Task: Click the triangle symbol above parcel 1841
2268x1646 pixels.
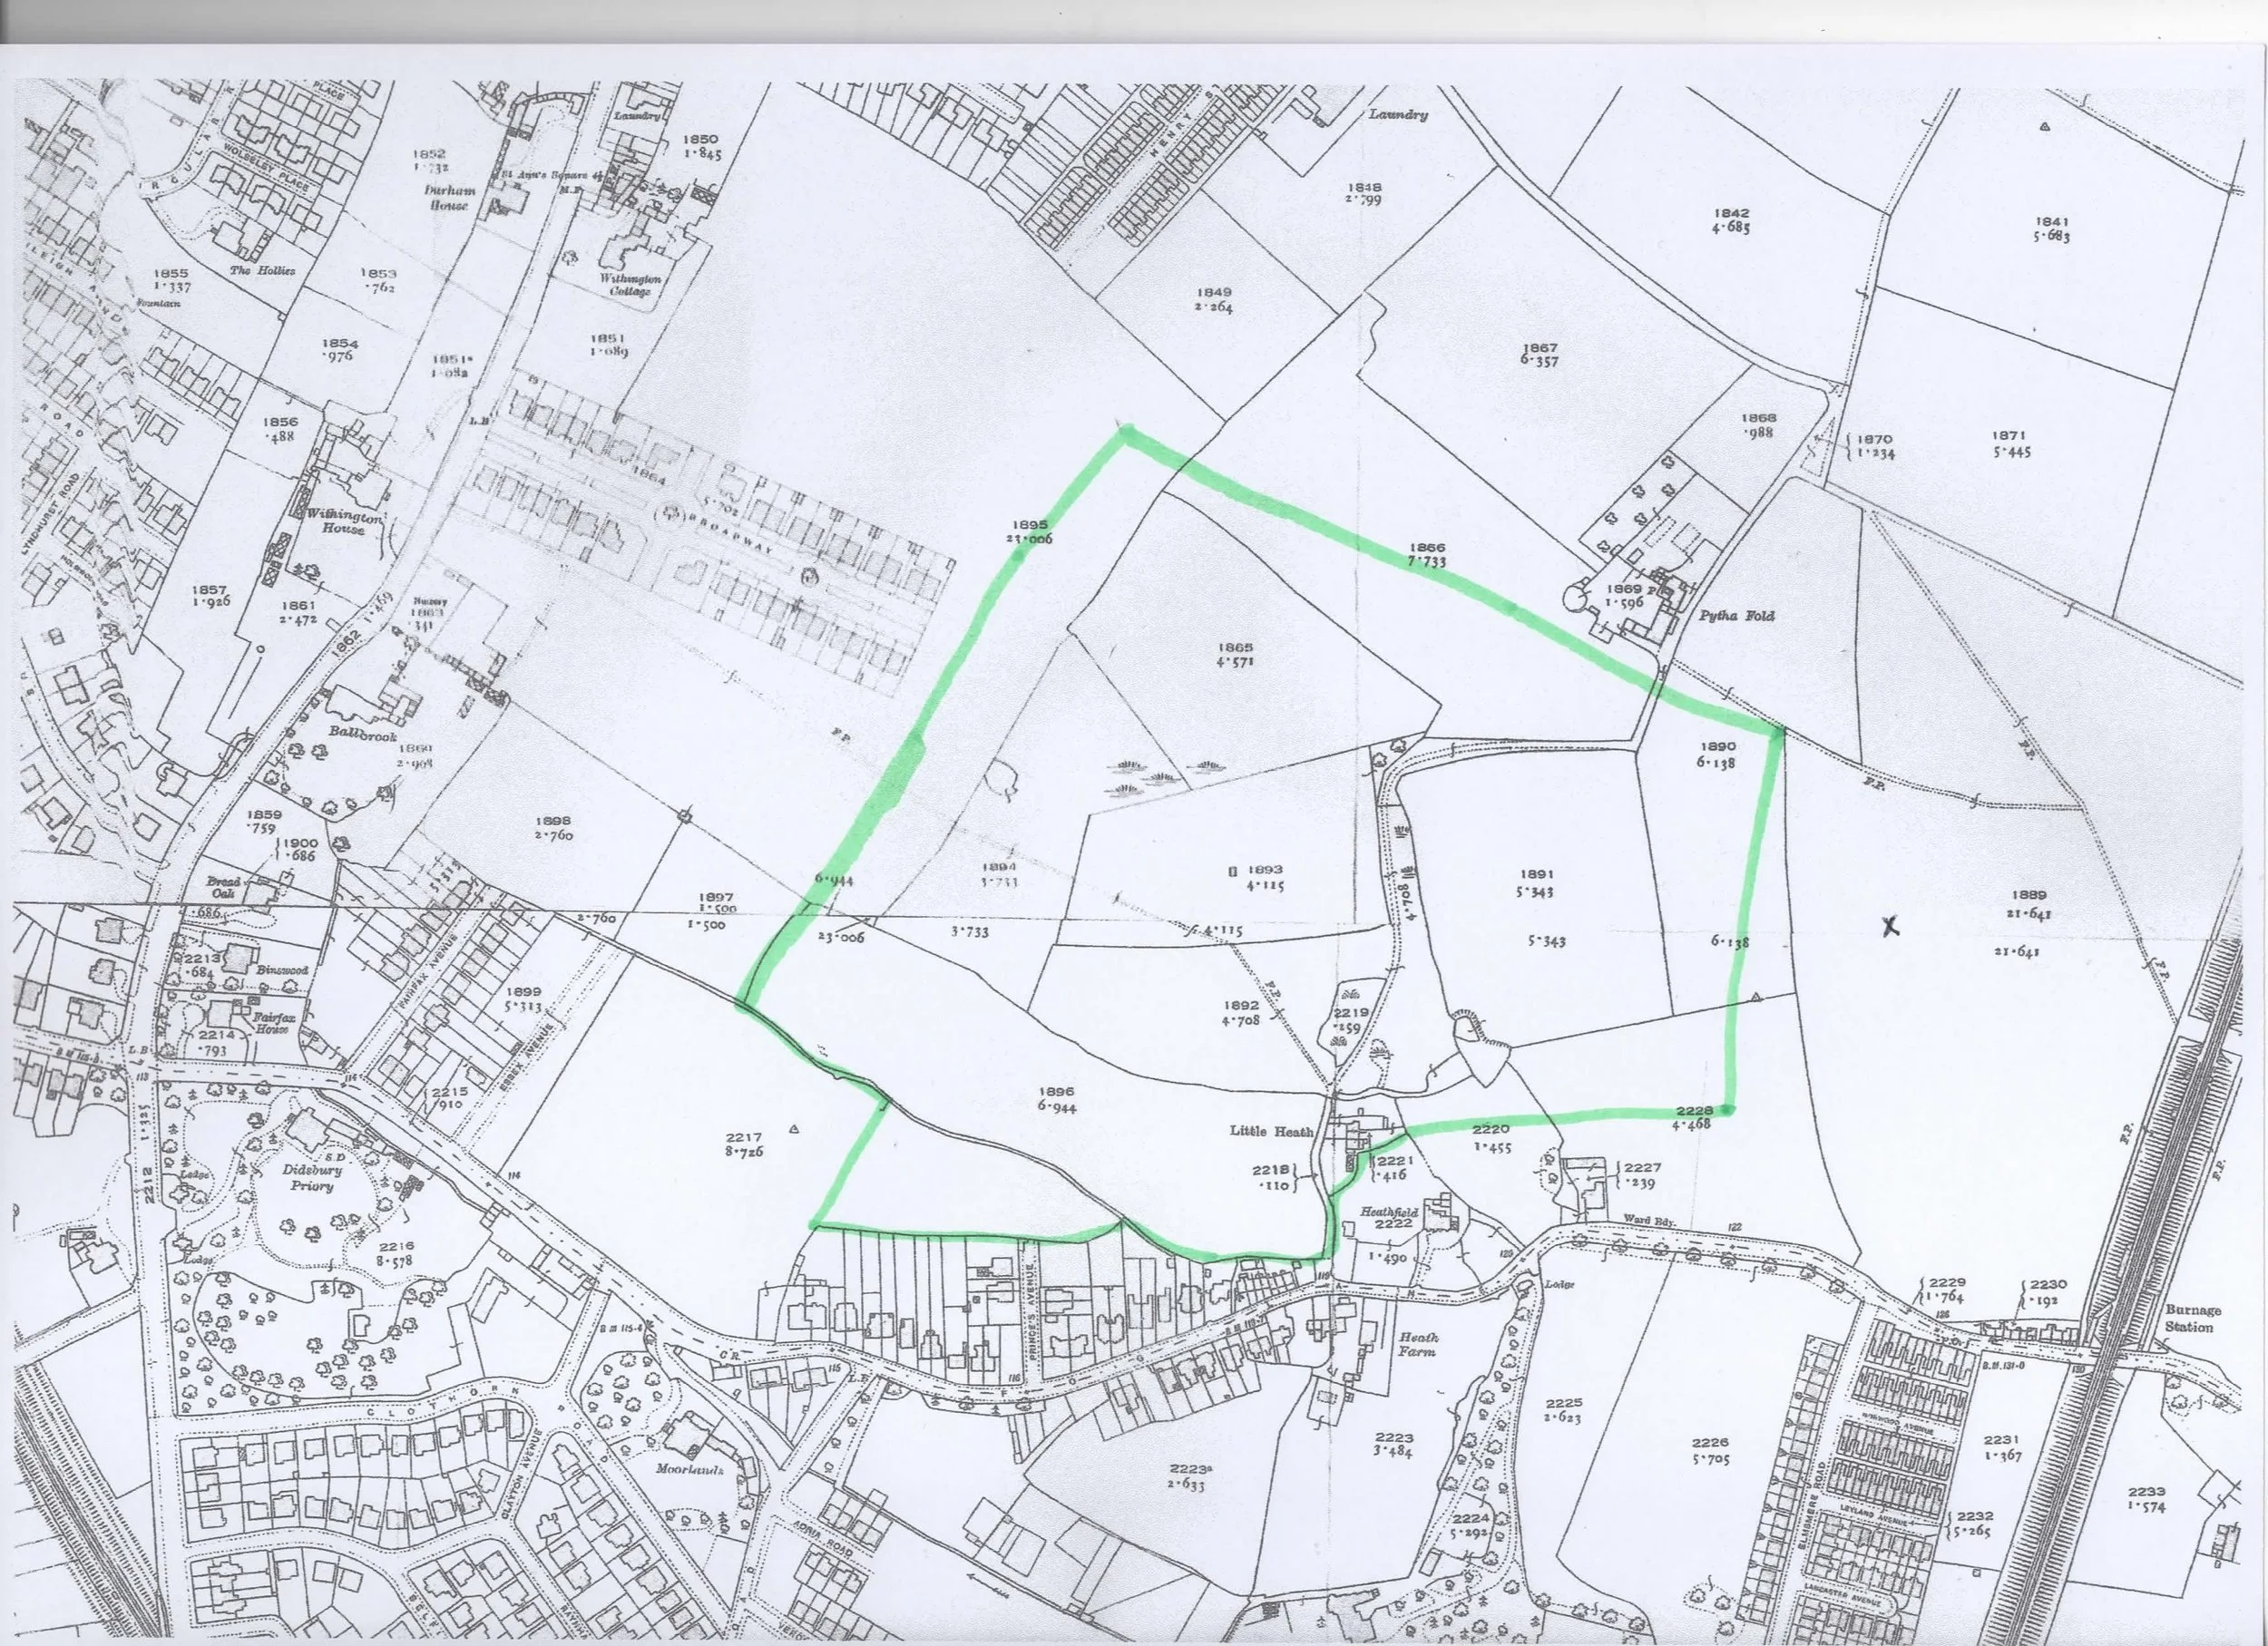Action: point(2044,127)
